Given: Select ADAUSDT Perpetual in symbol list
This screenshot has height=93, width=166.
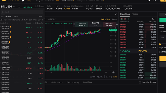Looking at the screenshot, I should [22, 83].
